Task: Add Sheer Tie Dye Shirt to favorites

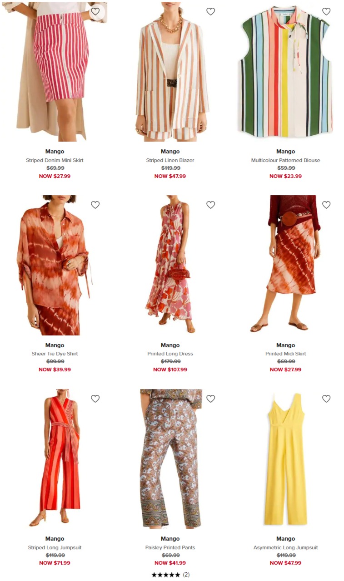Action: [95, 205]
